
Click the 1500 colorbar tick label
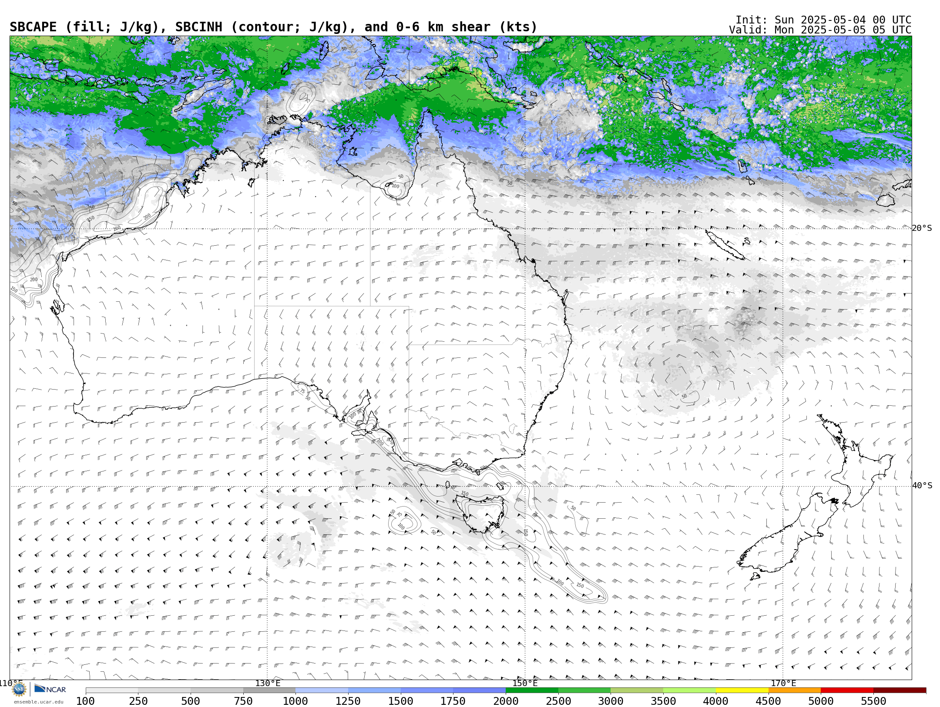click(x=401, y=701)
